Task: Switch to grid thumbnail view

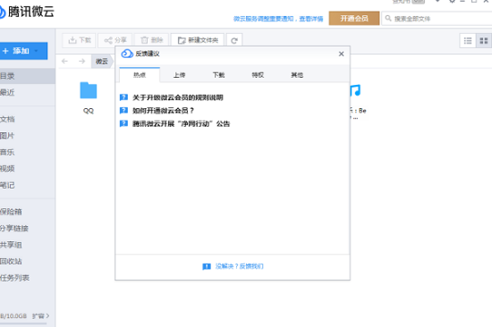Action: [484, 41]
